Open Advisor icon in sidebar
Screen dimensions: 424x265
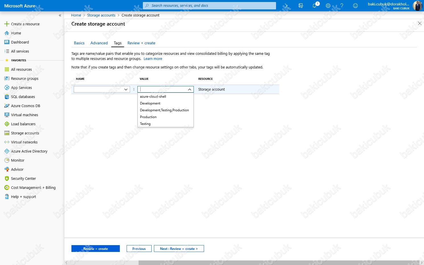[7, 170]
